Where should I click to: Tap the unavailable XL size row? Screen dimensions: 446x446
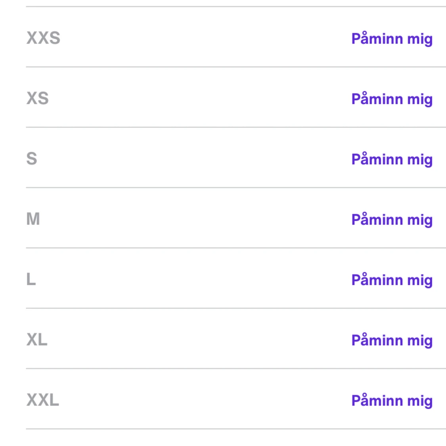click(198, 339)
